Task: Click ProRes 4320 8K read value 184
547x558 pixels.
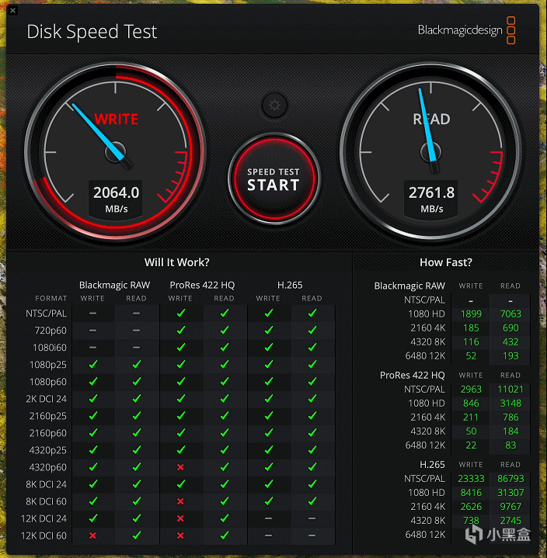Action: click(510, 431)
